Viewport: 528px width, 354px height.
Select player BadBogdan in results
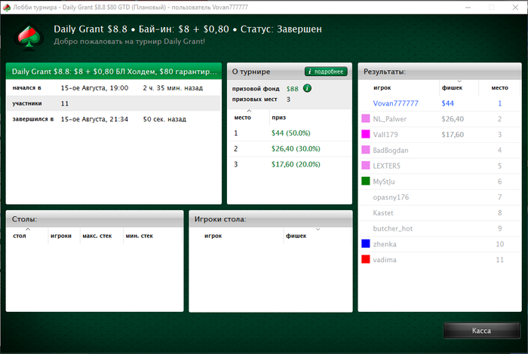(x=390, y=151)
